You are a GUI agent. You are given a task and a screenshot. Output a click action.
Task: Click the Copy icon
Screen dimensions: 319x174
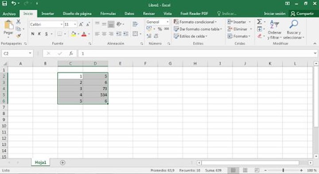point(18,29)
